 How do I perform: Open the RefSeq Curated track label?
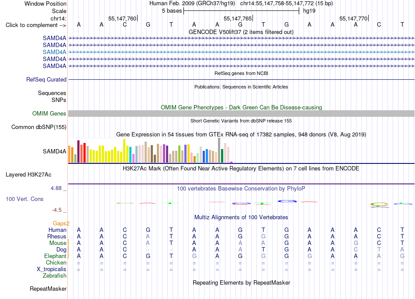tap(46, 79)
